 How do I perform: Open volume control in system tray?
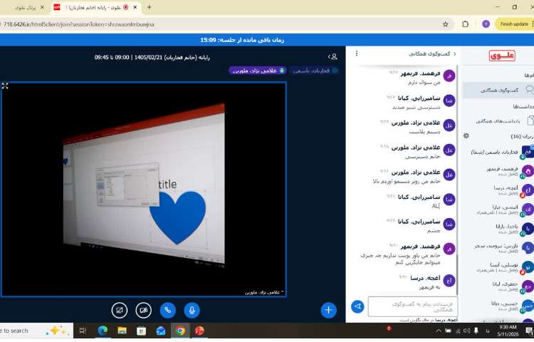(467, 331)
